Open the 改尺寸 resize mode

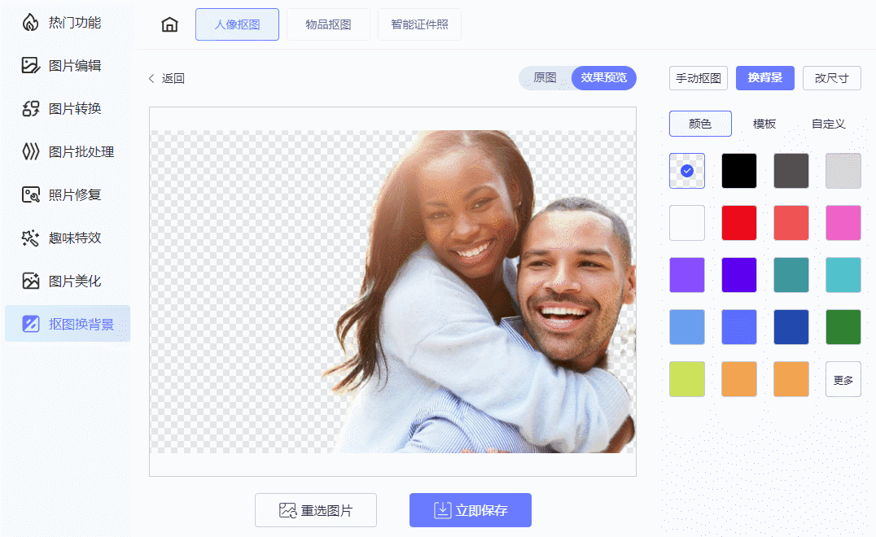click(832, 78)
